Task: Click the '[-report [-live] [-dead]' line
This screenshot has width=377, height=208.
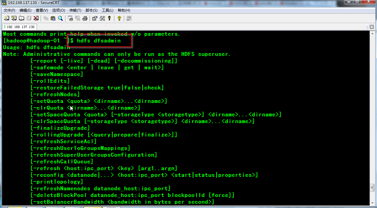Action: click(x=104, y=61)
